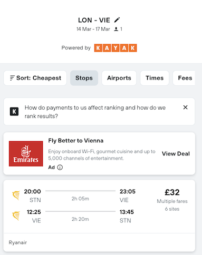Image resolution: width=202 pixels, height=255 pixels.
Task: Open the Times filter
Action: 155,78
